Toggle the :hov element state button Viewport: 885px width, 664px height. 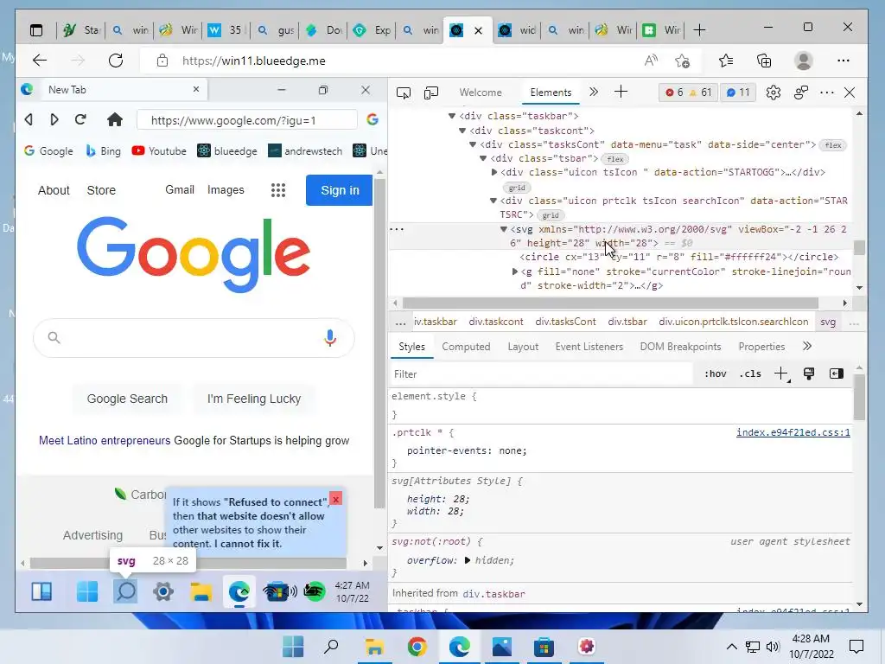click(716, 373)
